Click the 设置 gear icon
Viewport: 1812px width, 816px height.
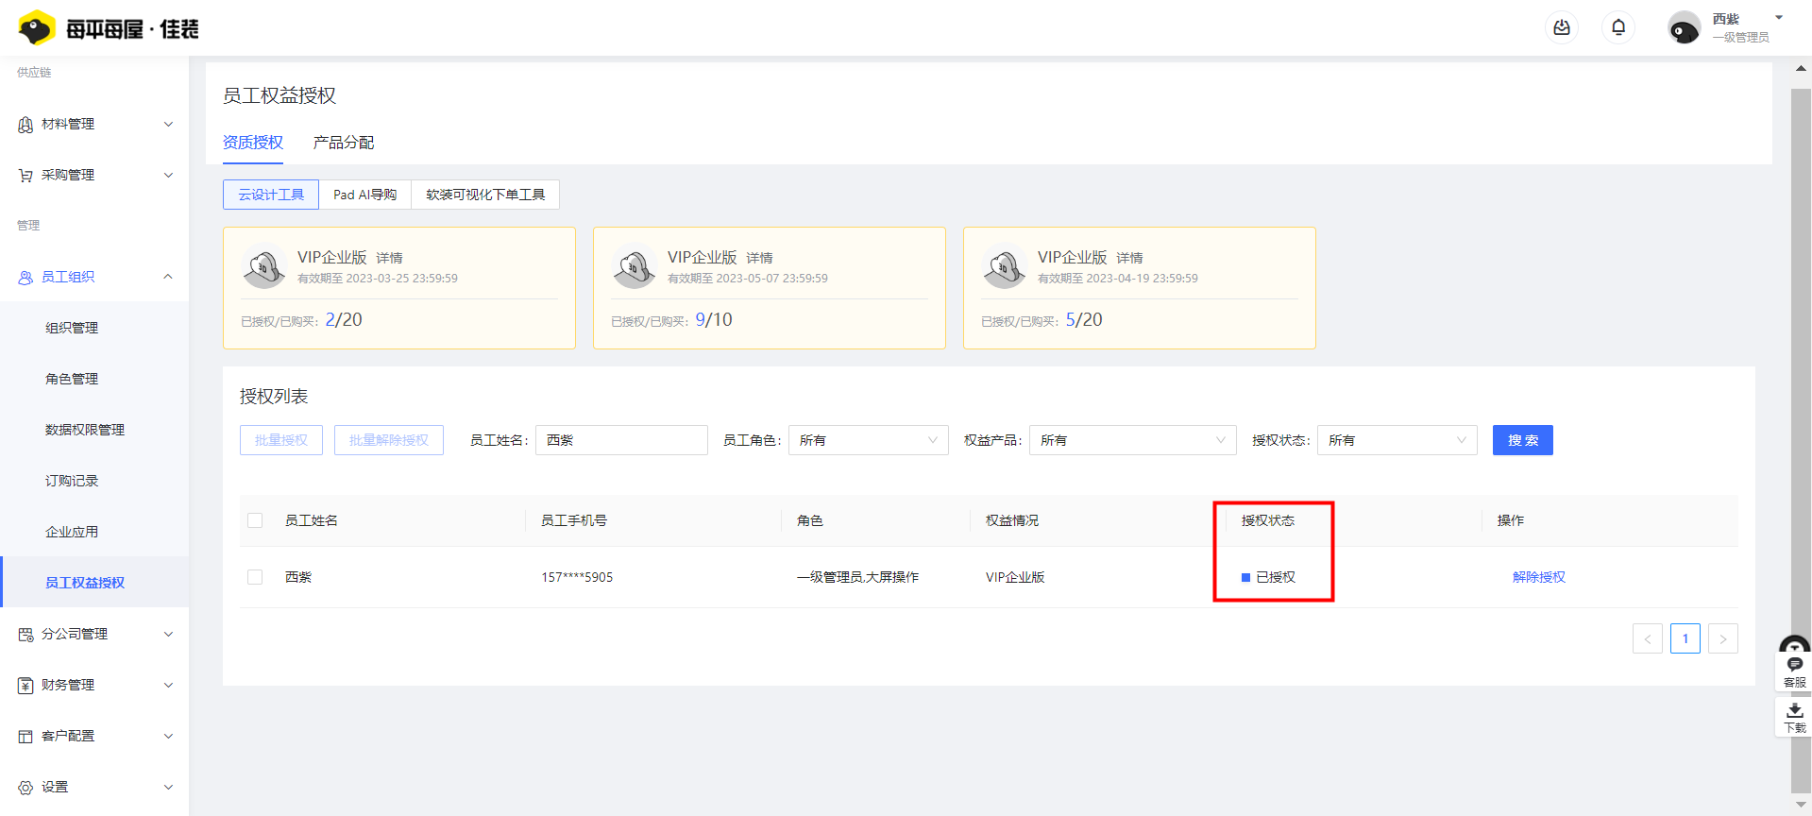pos(25,788)
